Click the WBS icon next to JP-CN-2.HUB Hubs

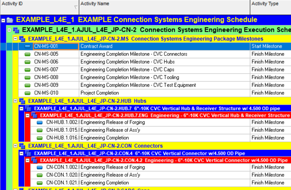coord(22,101)
